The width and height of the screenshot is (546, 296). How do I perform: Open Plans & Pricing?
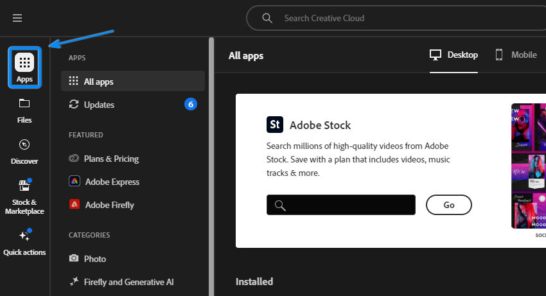point(133,159)
